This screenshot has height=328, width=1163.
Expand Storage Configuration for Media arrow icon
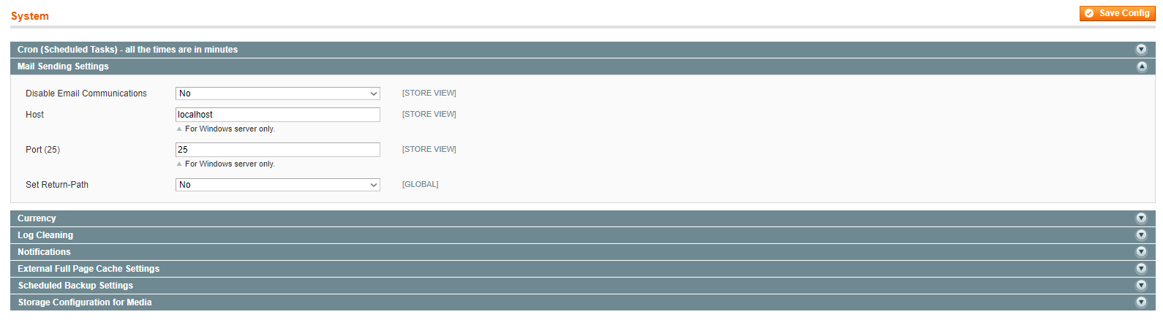pyautogui.click(x=1141, y=302)
